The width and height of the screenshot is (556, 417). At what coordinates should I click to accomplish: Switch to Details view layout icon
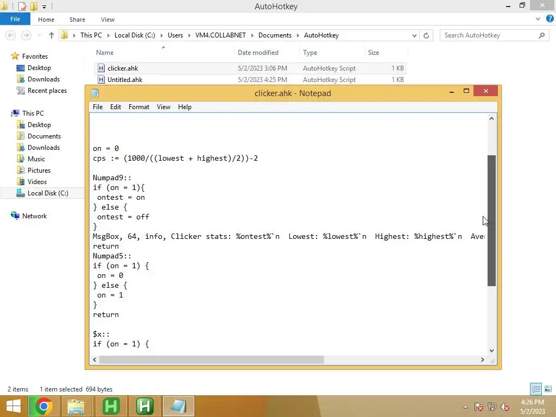[x=536, y=389]
